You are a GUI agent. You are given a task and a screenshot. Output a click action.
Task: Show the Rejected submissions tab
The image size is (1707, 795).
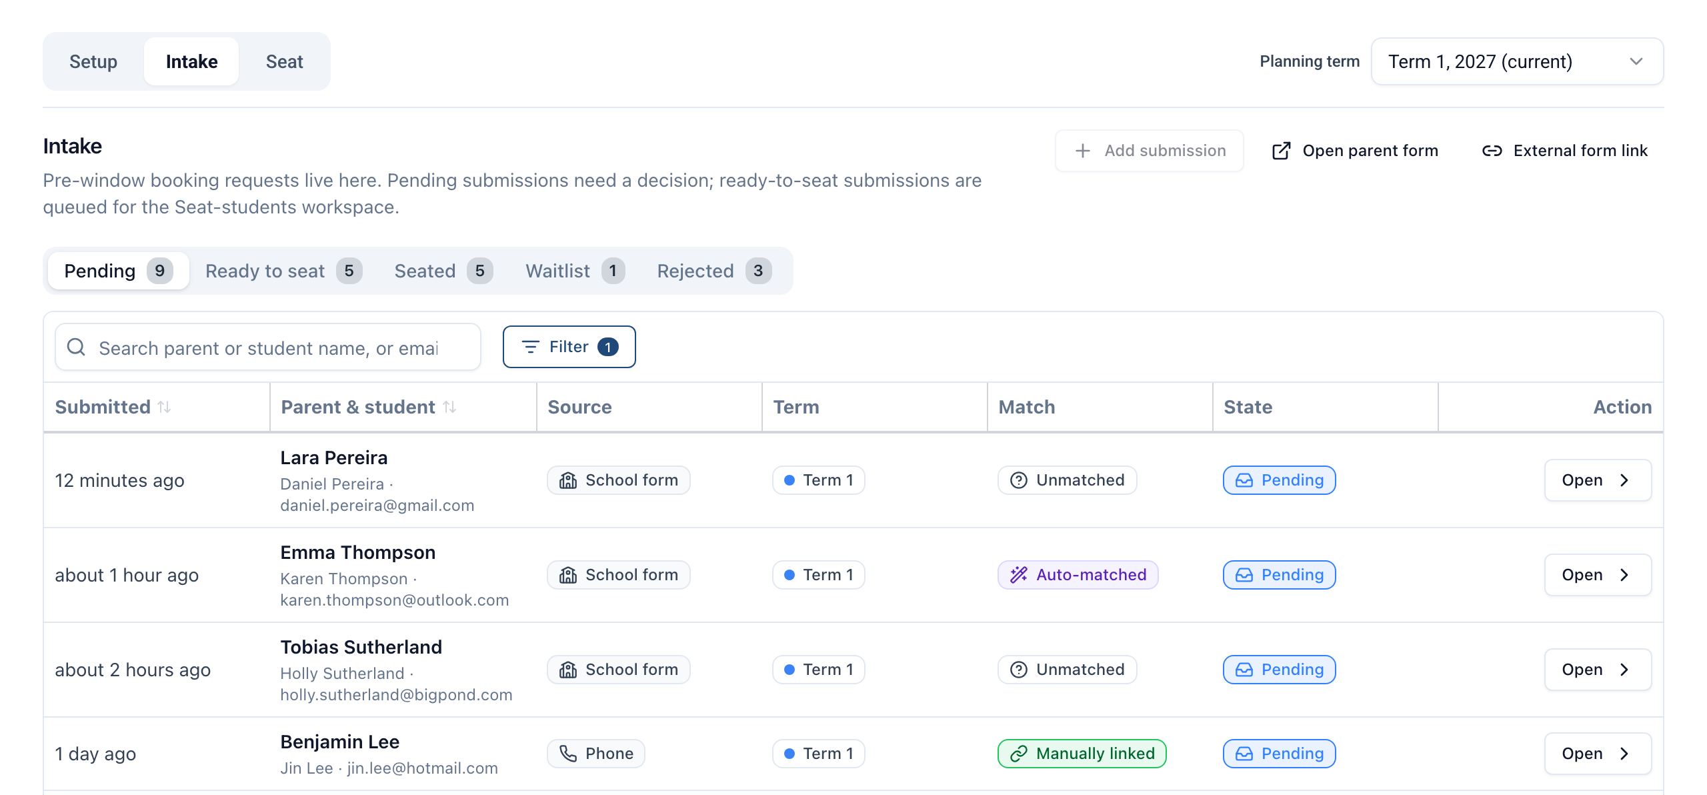click(x=714, y=271)
